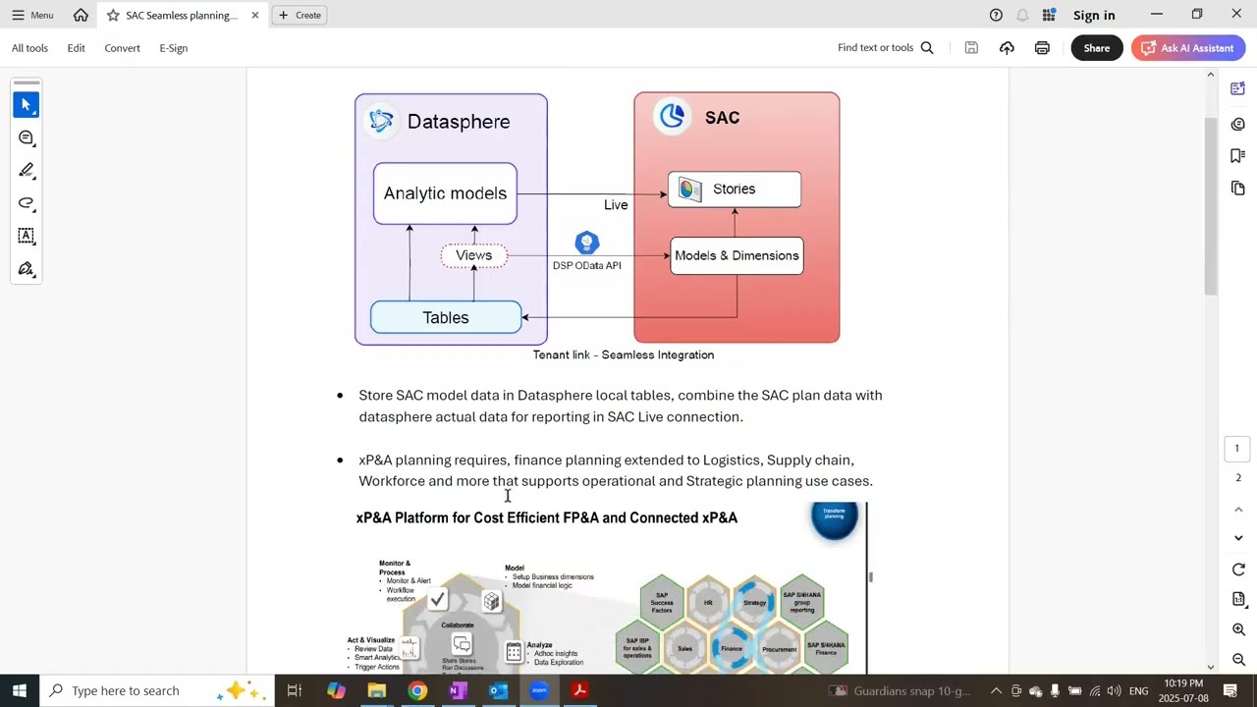The image size is (1257, 707).
Task: Click the Sign in link
Action: pyautogui.click(x=1094, y=15)
